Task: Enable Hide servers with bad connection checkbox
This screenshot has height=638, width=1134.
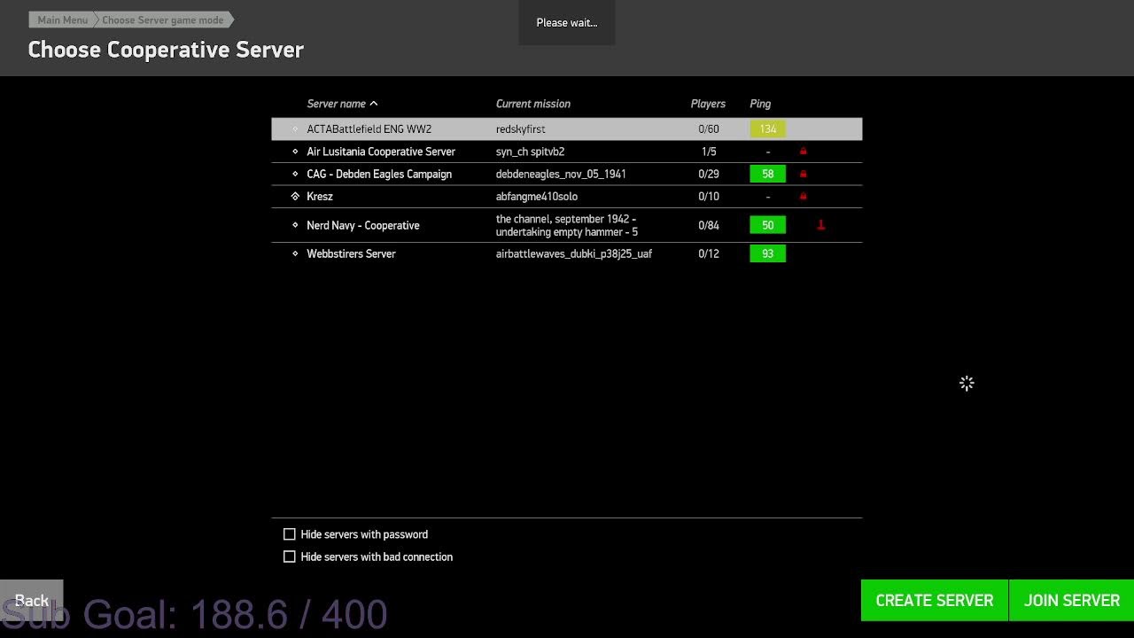Action: click(x=289, y=556)
